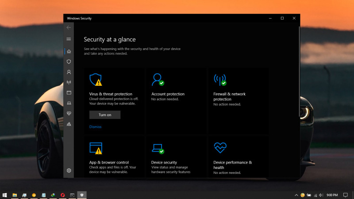Launch File Explorer from the taskbar
Screen dimensions: 354x199
click(15, 195)
